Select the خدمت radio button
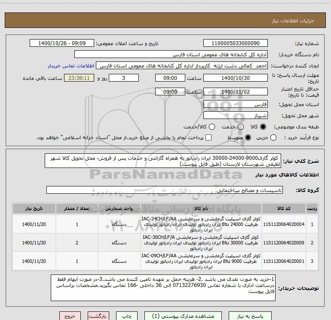Screen dimensions: 331x320 pos(241,127)
